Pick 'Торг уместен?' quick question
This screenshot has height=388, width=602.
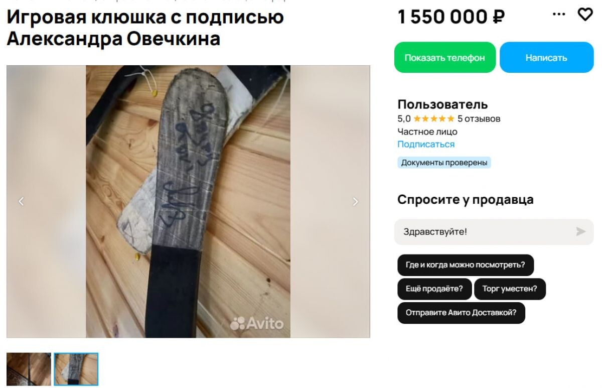pos(510,289)
